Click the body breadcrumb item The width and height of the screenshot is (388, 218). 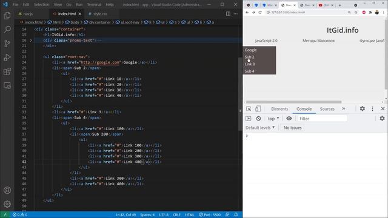73,22
